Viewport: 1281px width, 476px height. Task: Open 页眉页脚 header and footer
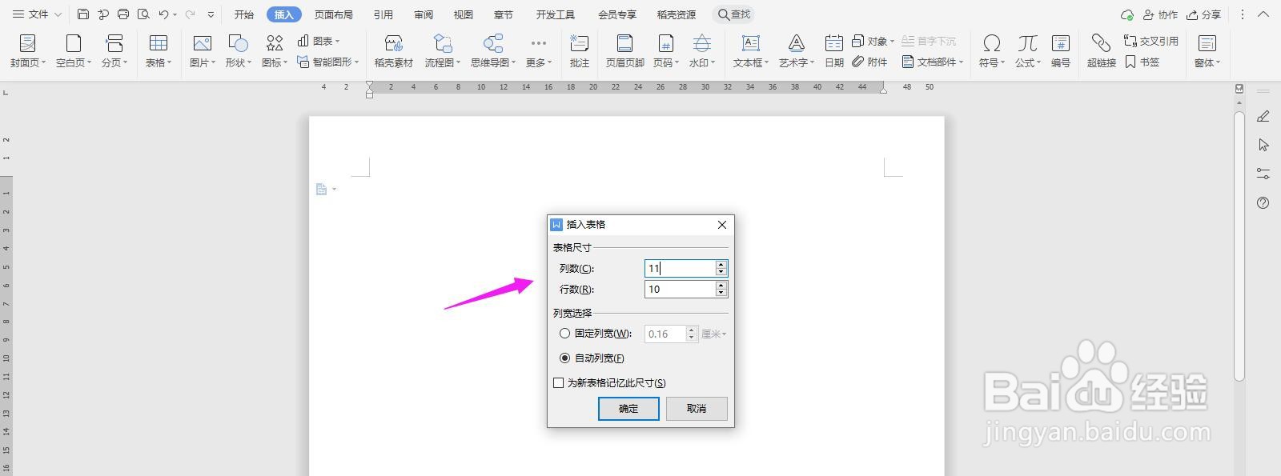pos(625,51)
